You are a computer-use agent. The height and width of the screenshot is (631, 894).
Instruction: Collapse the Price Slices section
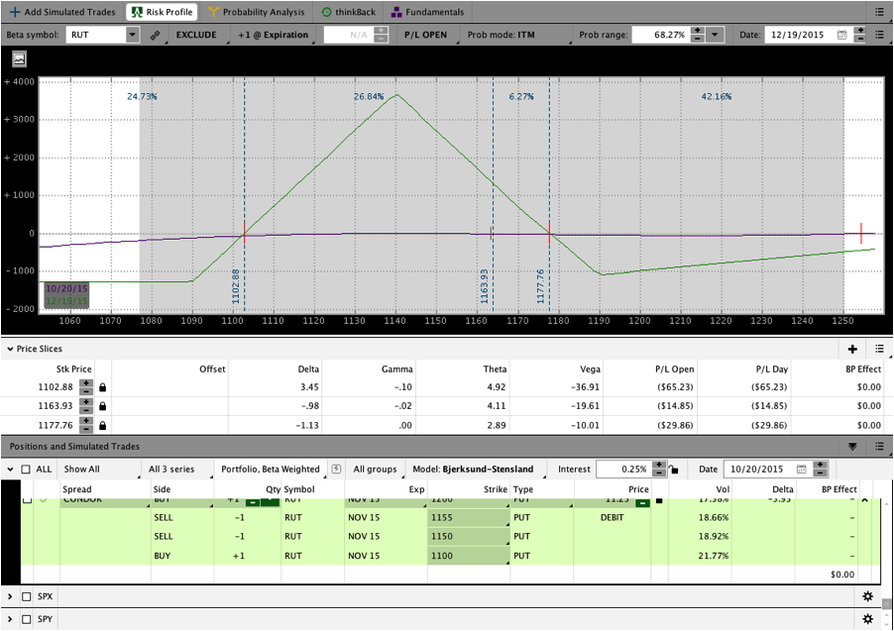[10, 349]
